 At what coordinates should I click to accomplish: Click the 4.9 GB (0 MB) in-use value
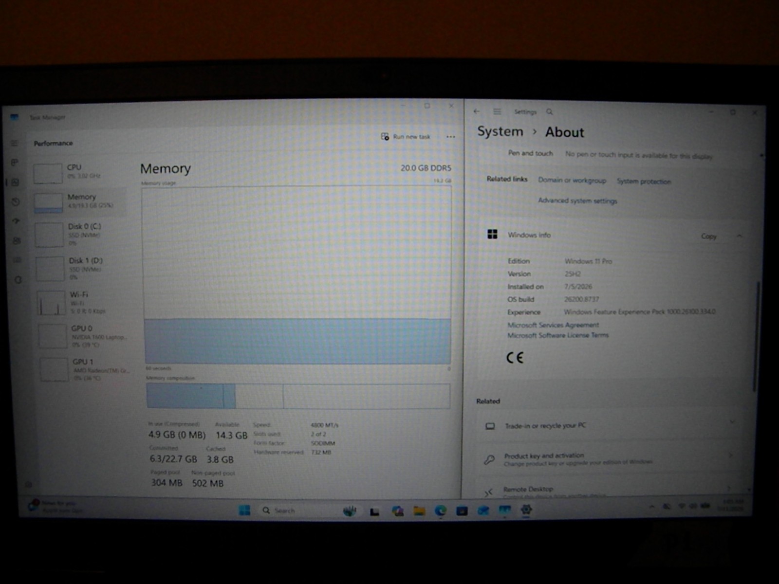coord(177,435)
